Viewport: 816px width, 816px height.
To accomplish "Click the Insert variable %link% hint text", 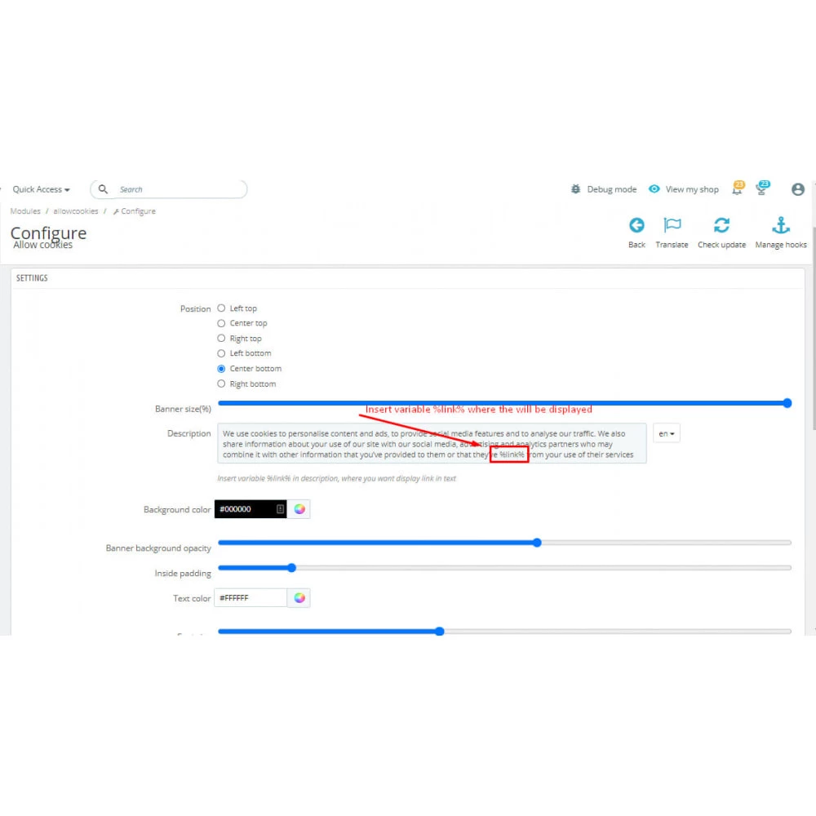I will click(x=336, y=478).
